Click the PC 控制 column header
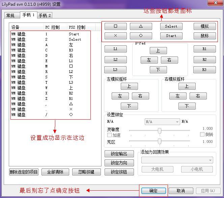 (x=55, y=27)
